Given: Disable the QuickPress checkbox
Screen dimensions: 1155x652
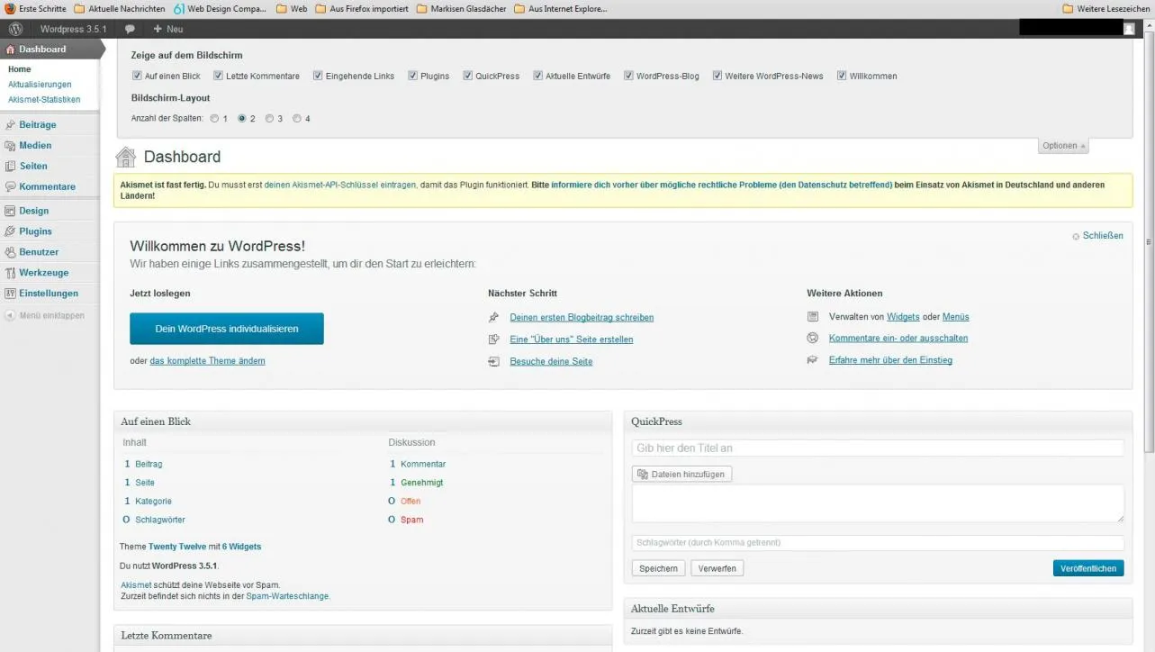Looking at the screenshot, I should [x=468, y=76].
